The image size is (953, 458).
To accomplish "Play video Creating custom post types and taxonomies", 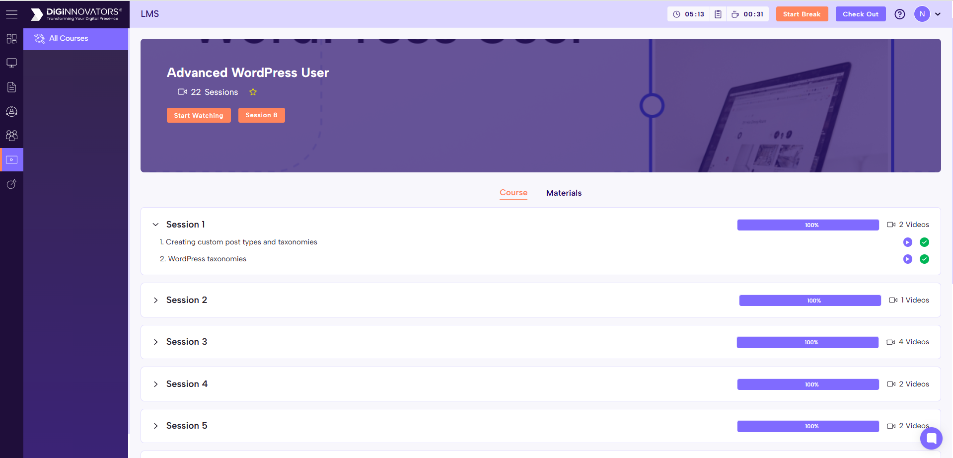I will 908,242.
